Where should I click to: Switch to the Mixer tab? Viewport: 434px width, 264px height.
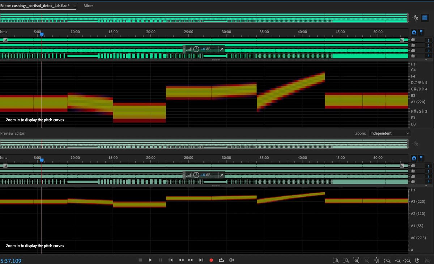pyautogui.click(x=88, y=6)
